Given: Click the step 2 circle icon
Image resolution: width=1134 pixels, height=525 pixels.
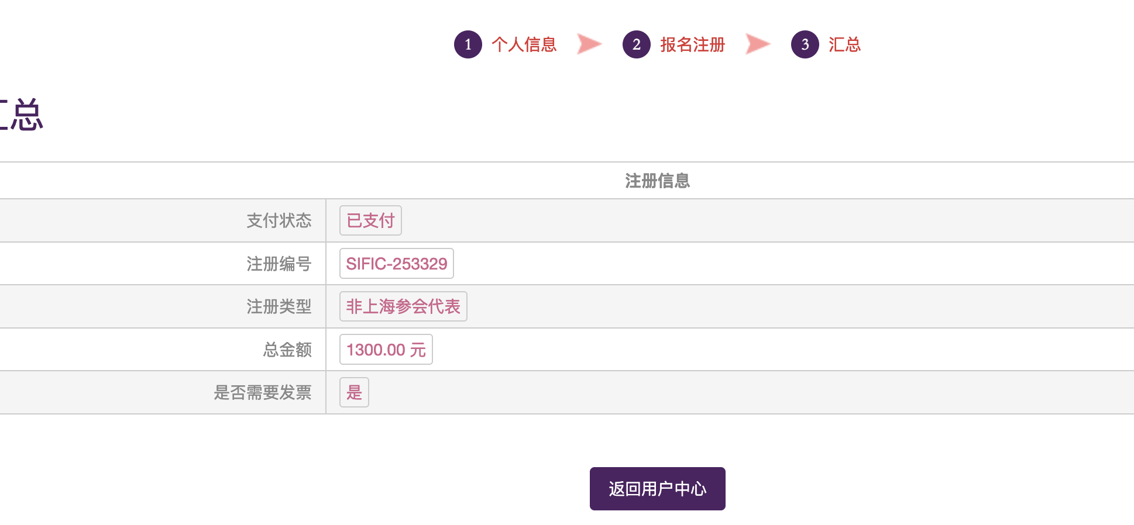Looking at the screenshot, I should (x=636, y=44).
